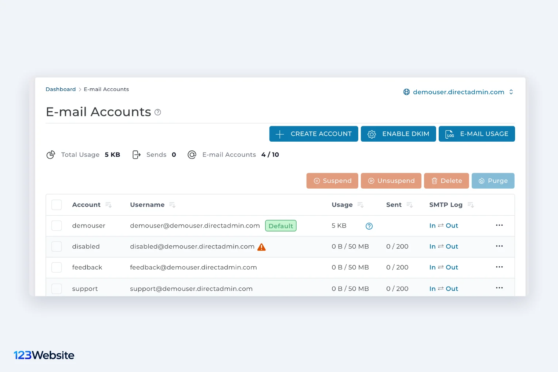Sort by Sent column sort icon
This screenshot has height=372, width=558.
(x=410, y=205)
